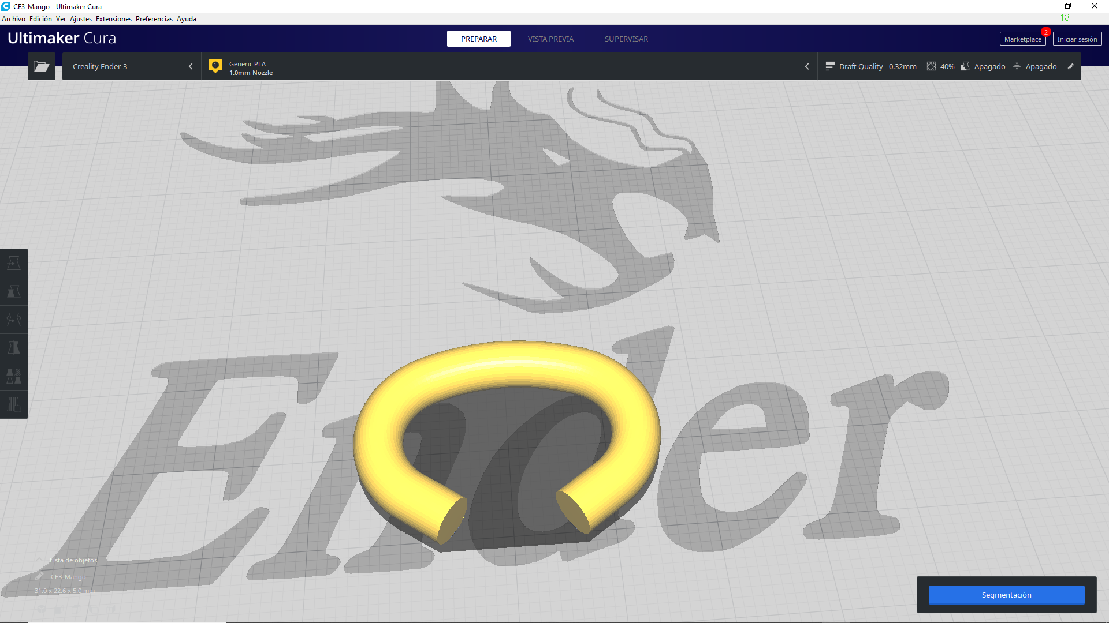Click the Generic PLA material warning icon

[215, 66]
